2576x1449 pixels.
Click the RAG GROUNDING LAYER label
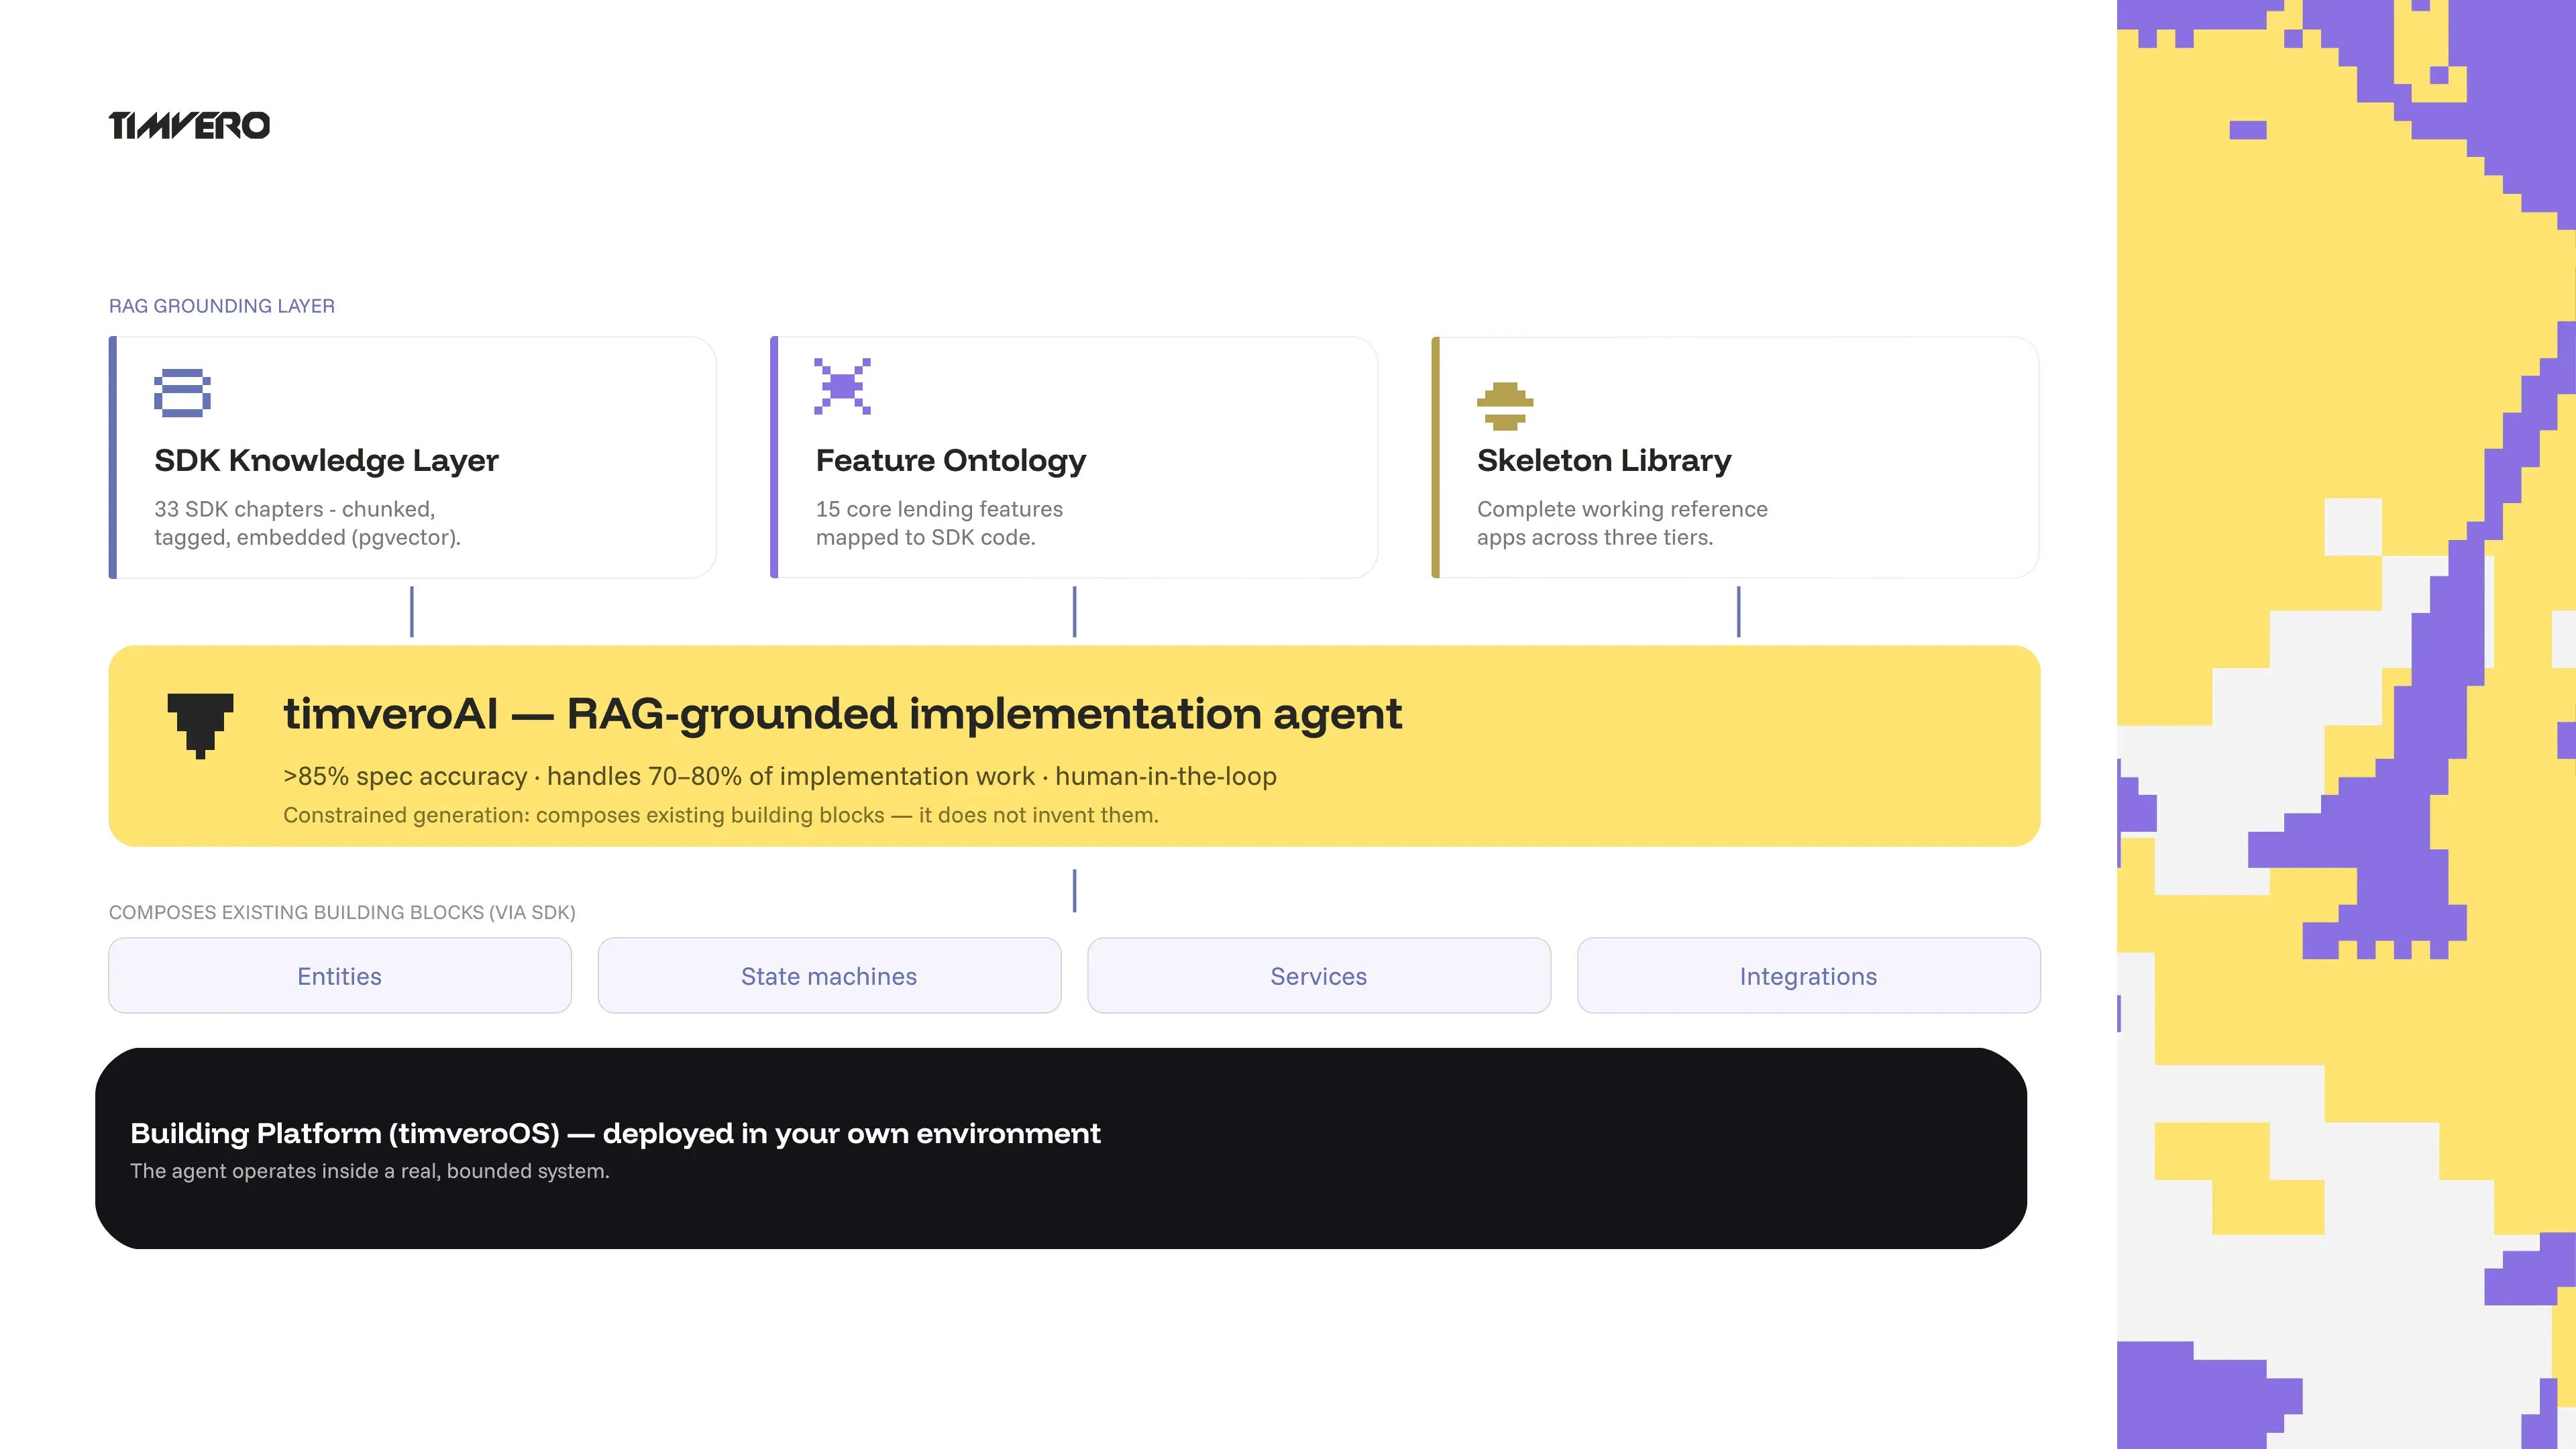[222, 306]
